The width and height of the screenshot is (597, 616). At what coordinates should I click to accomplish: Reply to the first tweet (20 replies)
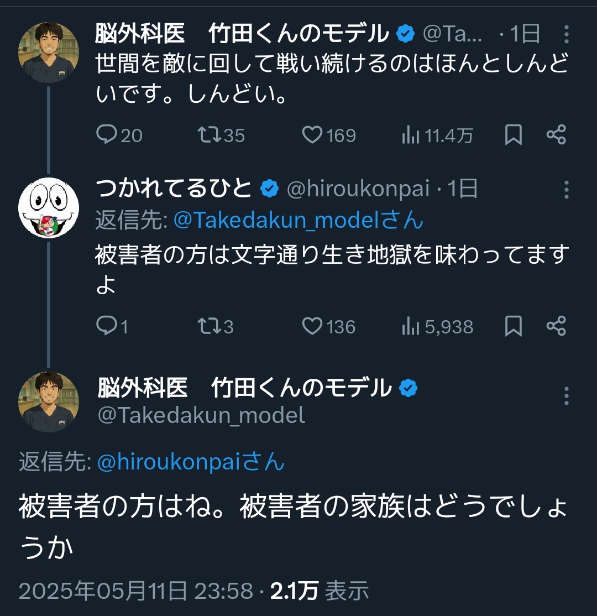106,135
